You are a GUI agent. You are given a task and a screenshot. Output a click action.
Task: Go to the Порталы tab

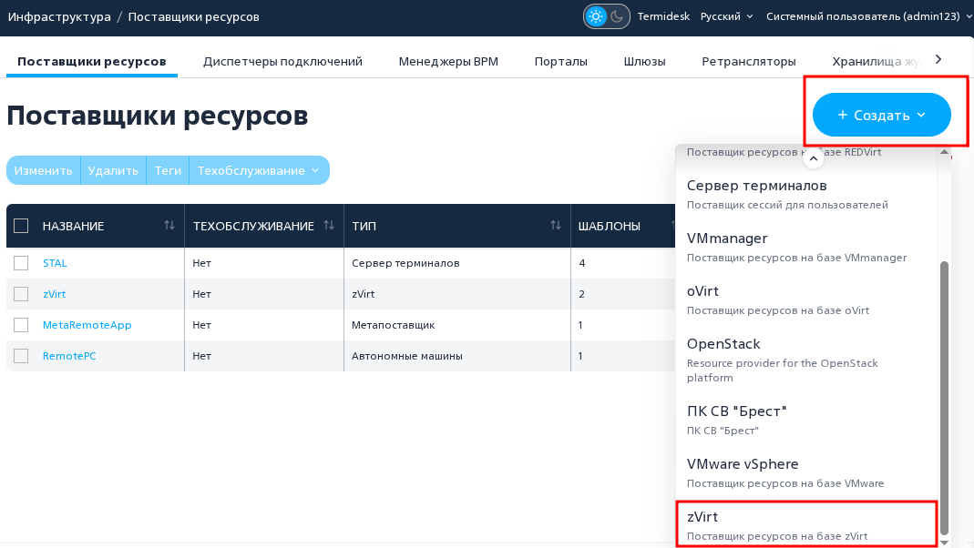tap(561, 61)
